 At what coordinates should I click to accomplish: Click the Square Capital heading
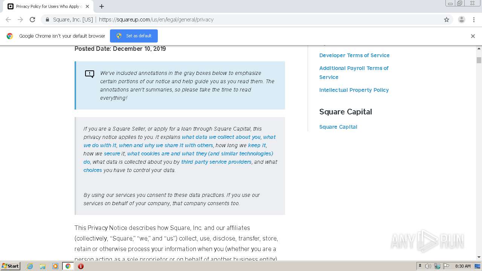pyautogui.click(x=346, y=112)
